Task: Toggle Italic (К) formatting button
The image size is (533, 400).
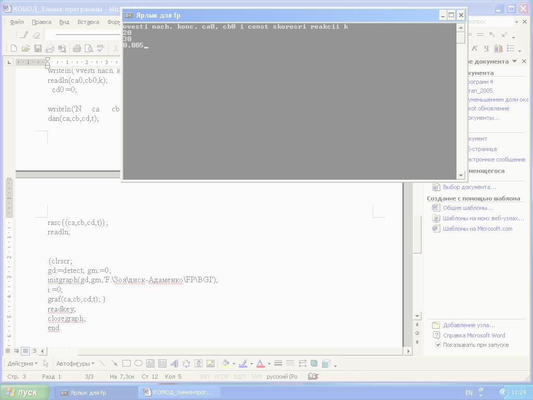Action: coord(475,48)
